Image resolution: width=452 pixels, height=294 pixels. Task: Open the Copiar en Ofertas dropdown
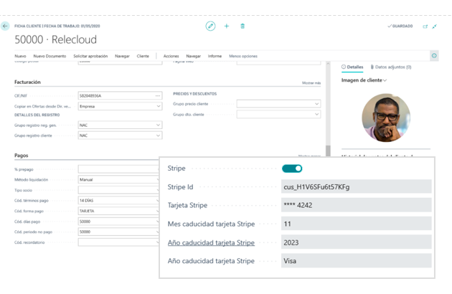tap(158, 106)
